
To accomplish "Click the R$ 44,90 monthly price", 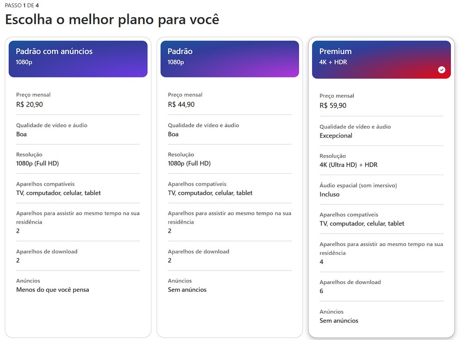I will 181,105.
